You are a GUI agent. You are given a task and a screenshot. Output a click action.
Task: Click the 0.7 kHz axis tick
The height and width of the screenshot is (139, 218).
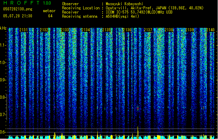point(3,115)
